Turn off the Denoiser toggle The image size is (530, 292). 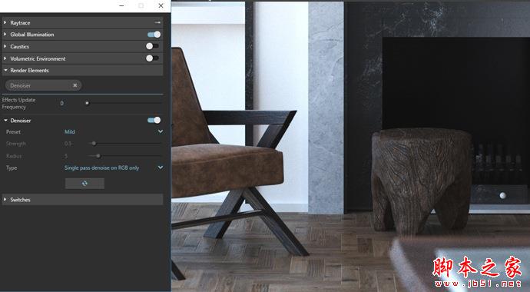pyautogui.click(x=154, y=120)
